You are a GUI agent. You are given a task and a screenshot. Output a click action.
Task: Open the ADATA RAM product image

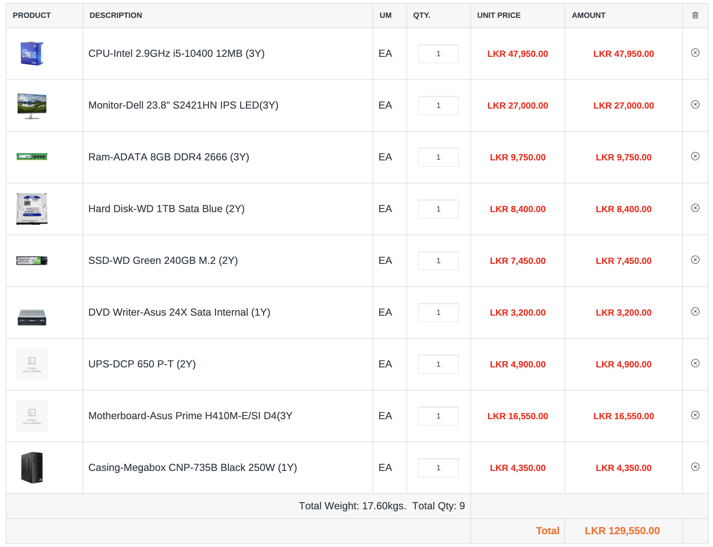[x=32, y=157]
